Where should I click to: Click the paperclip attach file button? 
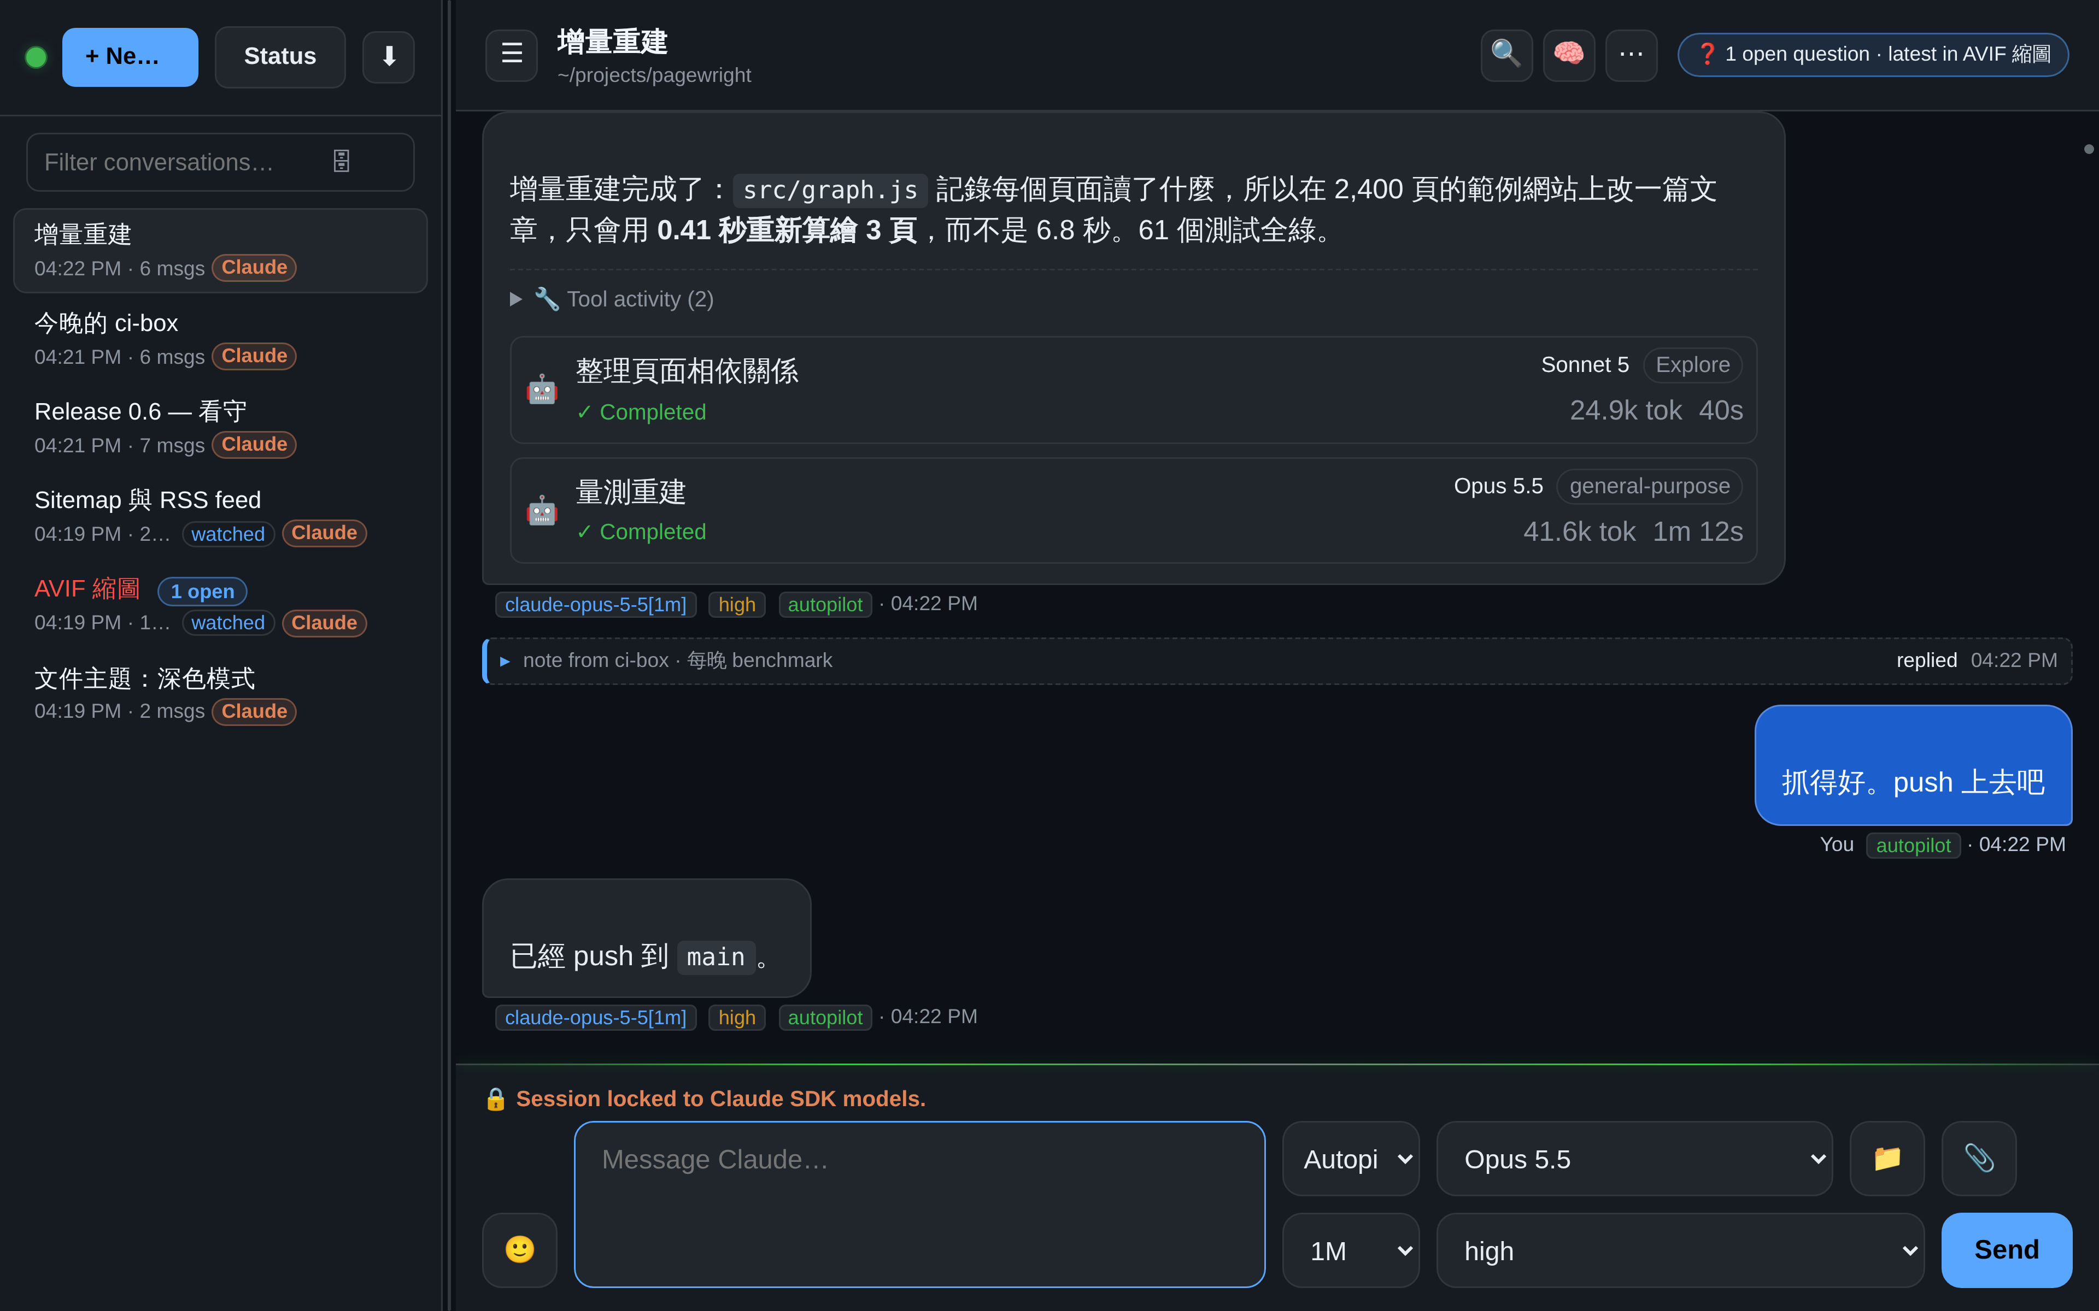coord(1978,1158)
